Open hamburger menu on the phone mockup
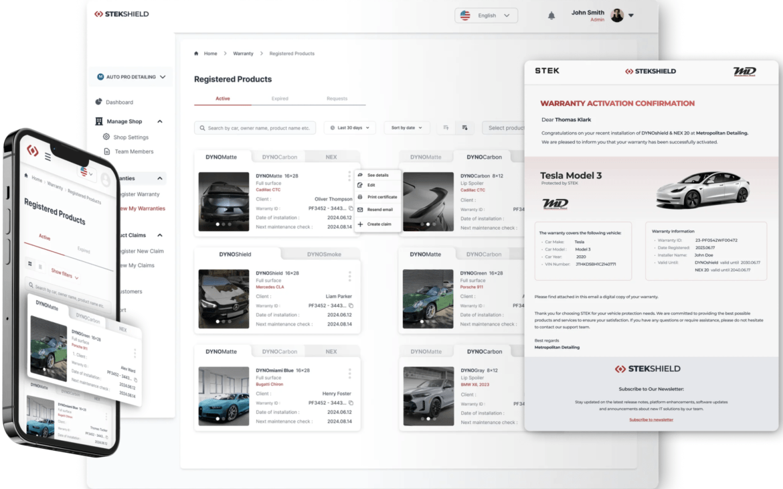The height and width of the screenshot is (489, 783). [x=48, y=157]
